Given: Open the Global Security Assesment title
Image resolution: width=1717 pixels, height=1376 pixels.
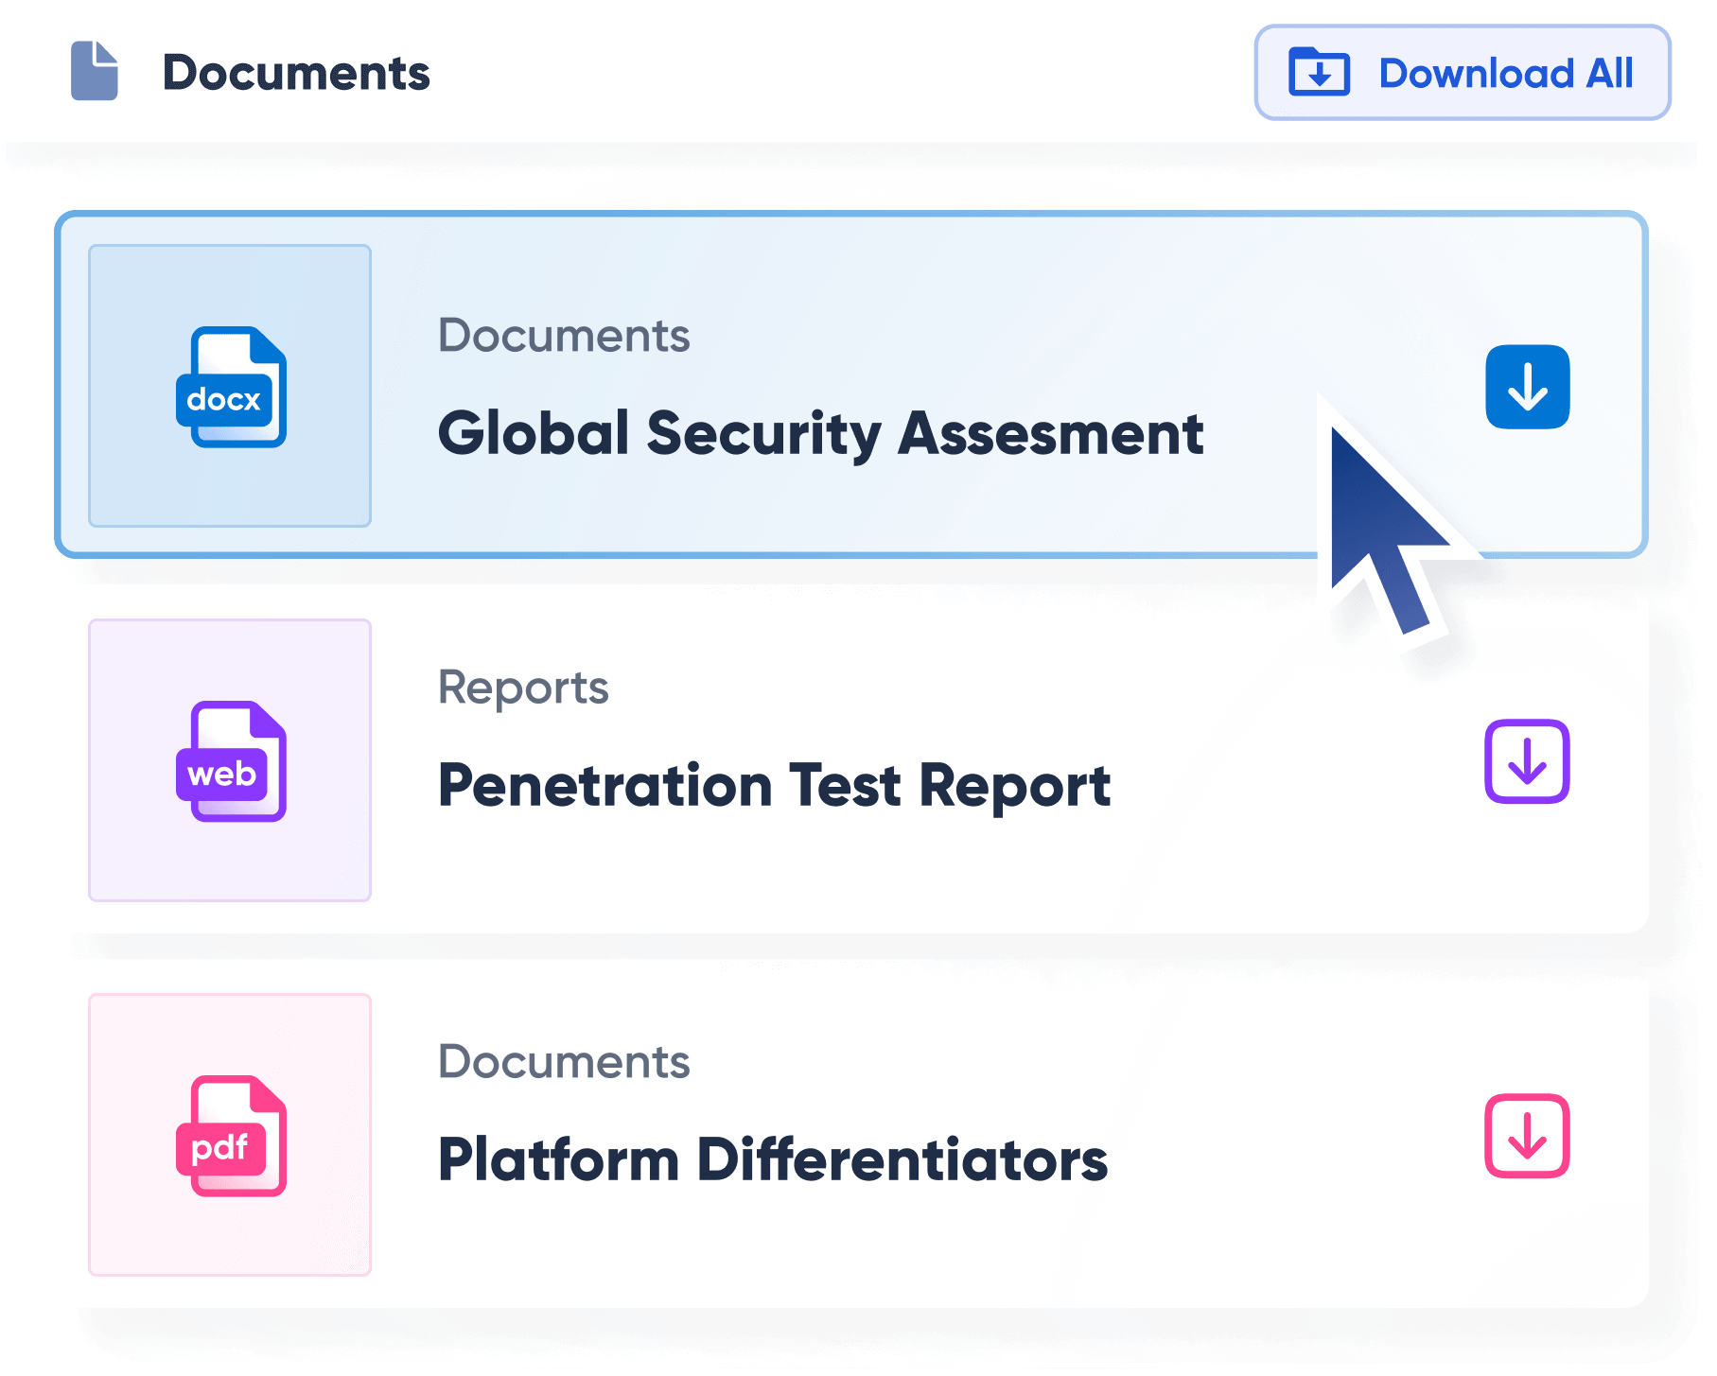Looking at the screenshot, I should tap(820, 434).
